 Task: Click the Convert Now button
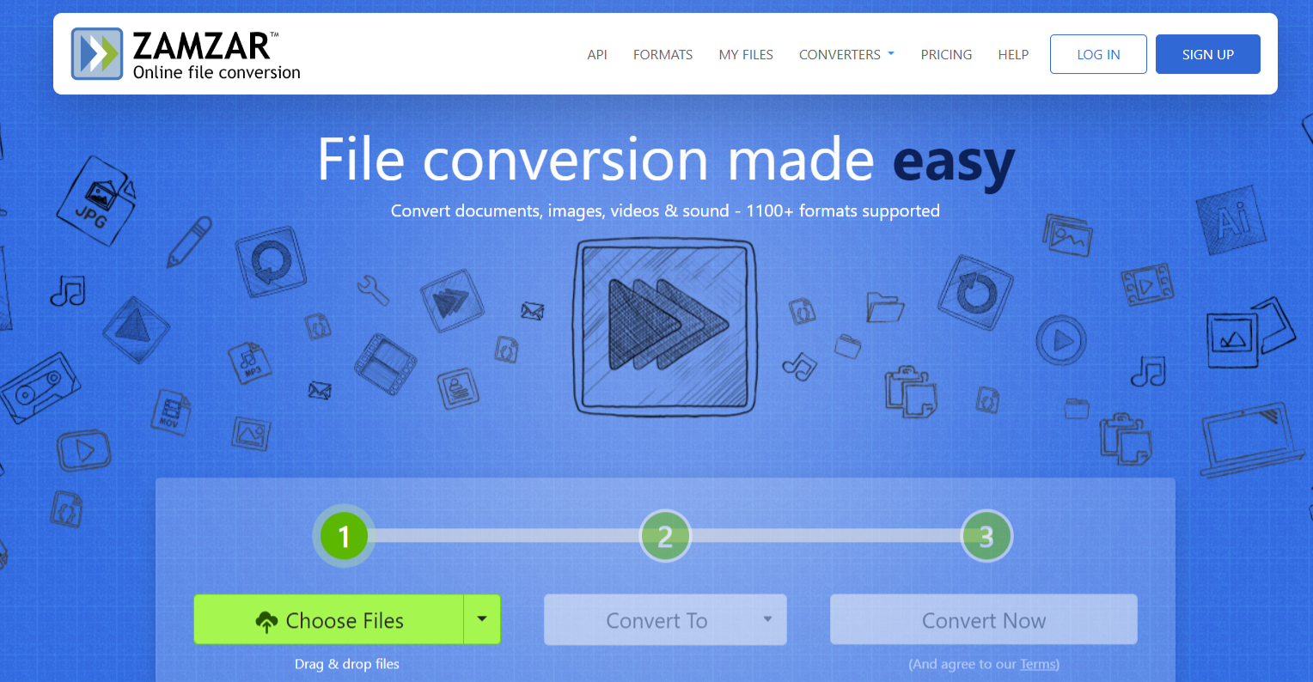(983, 619)
